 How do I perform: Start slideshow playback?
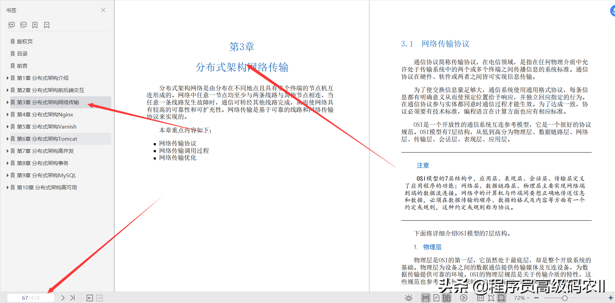pos(464,298)
